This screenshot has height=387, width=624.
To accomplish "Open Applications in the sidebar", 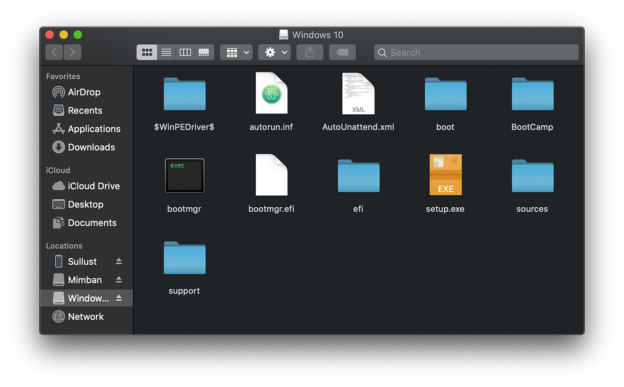I will (86, 129).
